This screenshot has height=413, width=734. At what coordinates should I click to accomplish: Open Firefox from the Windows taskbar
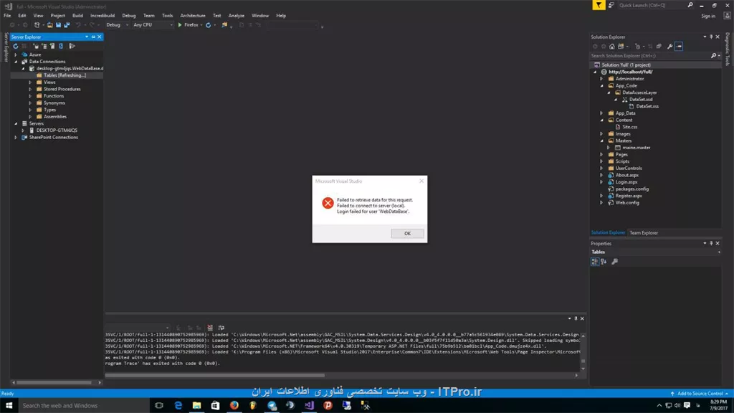point(234,406)
